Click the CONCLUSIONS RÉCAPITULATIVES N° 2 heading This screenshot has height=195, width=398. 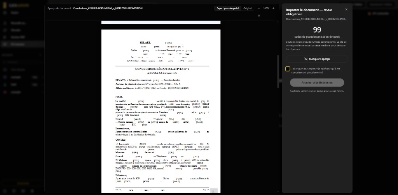pyautogui.click(x=162, y=69)
